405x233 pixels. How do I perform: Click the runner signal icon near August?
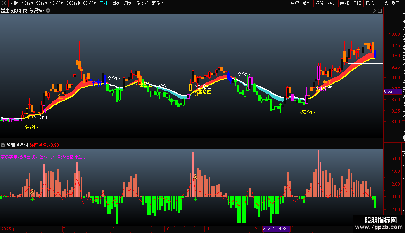(x=32, y=192)
